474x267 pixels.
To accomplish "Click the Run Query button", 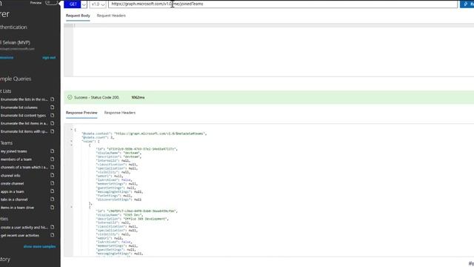I will pyautogui.click(x=467, y=4).
